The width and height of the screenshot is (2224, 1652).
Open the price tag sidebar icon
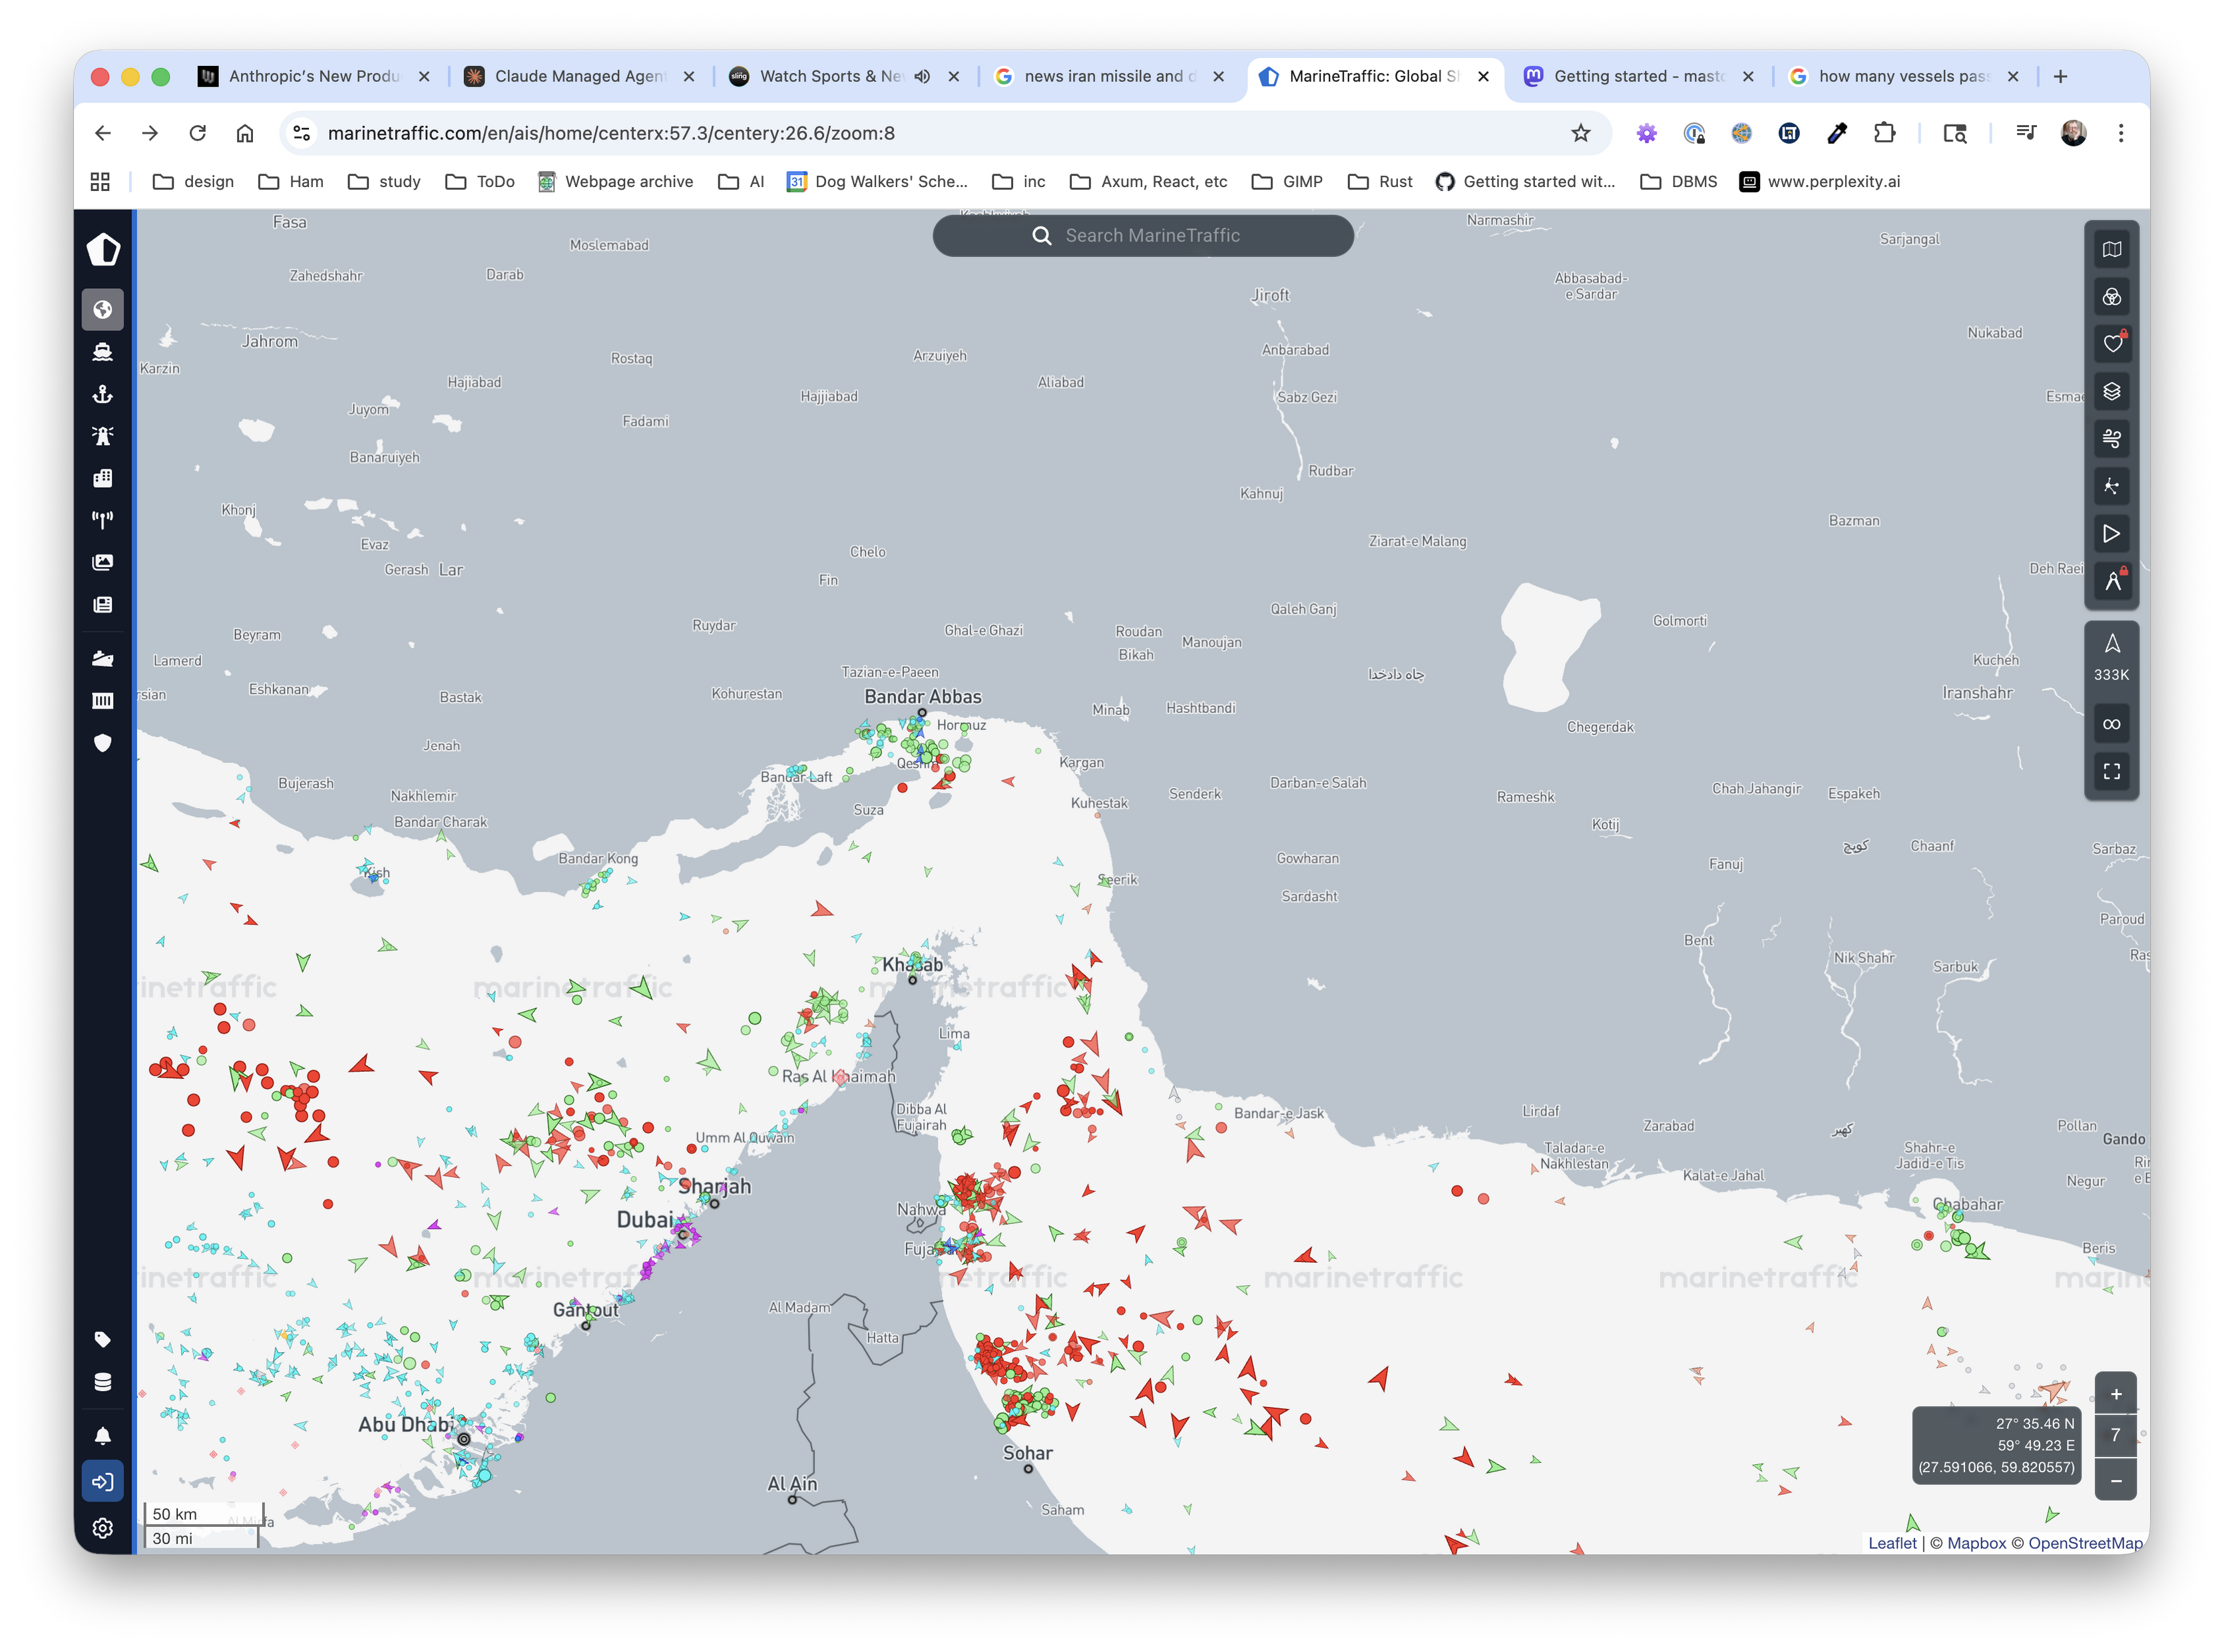coord(103,1339)
